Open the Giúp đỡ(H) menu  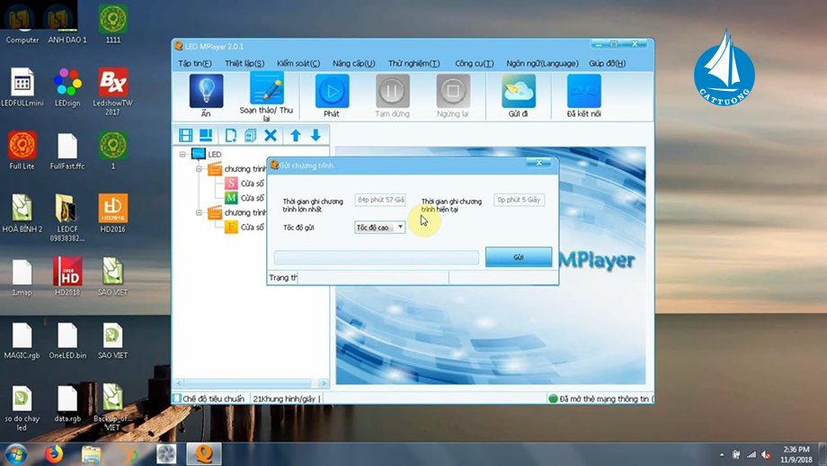(x=607, y=63)
